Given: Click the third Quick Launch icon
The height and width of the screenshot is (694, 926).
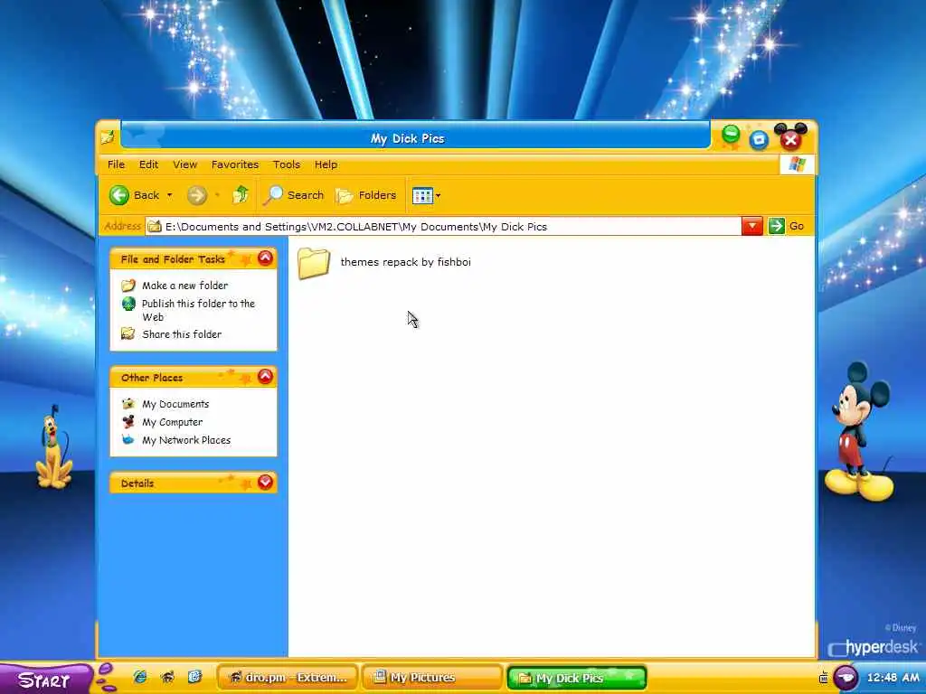Looking at the screenshot, I should pos(195,677).
